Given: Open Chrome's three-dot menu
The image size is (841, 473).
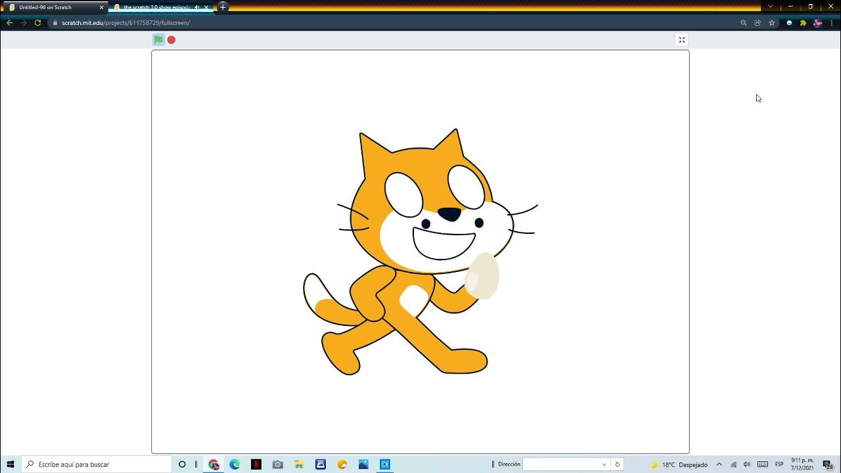Looking at the screenshot, I should coord(832,22).
